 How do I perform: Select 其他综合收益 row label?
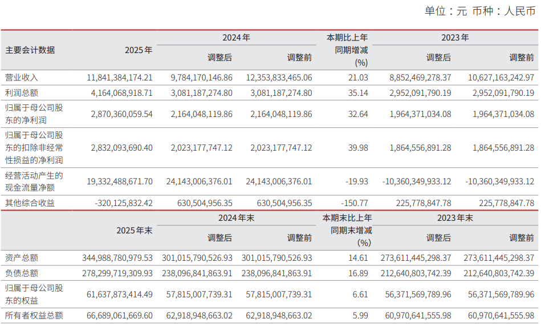click(x=30, y=203)
